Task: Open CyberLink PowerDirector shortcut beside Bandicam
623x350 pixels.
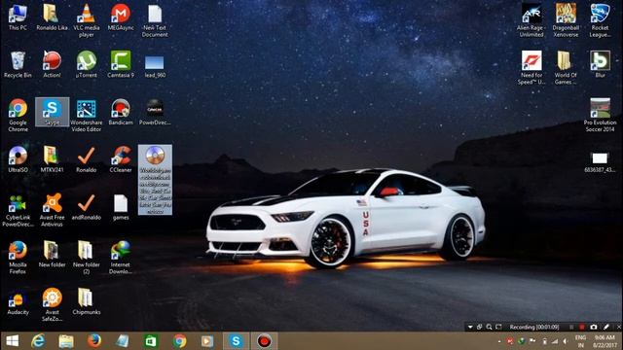Action: [x=155, y=113]
